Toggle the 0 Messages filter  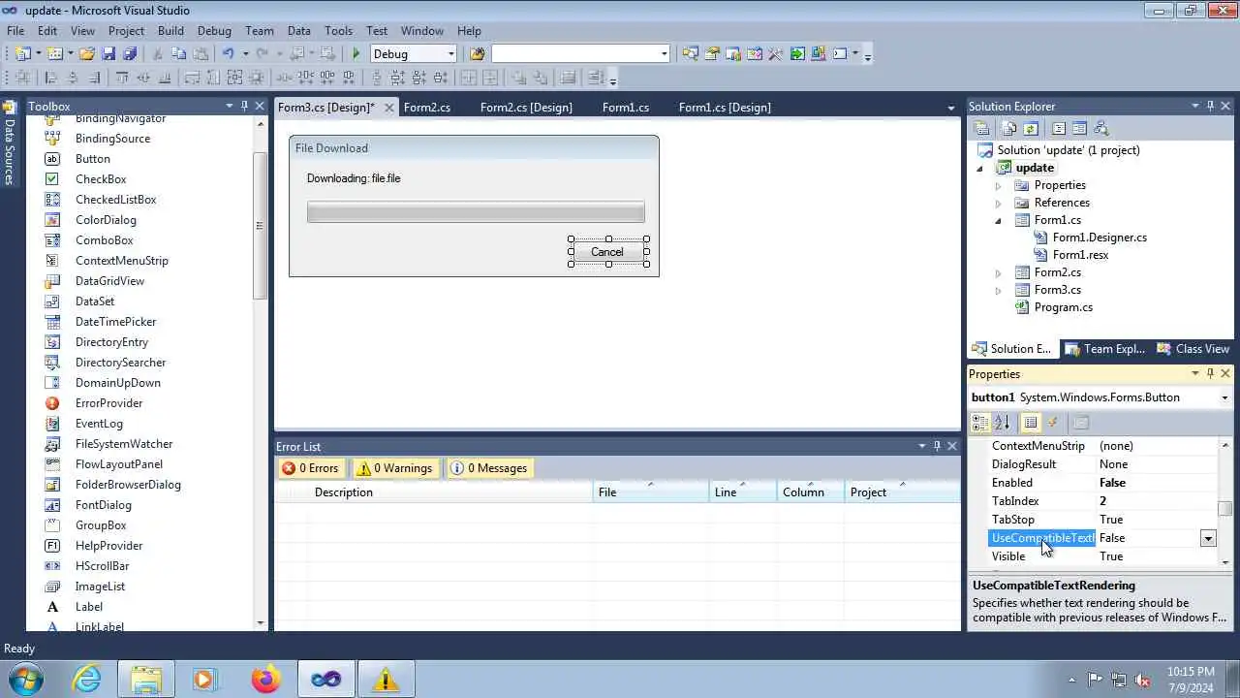(489, 468)
